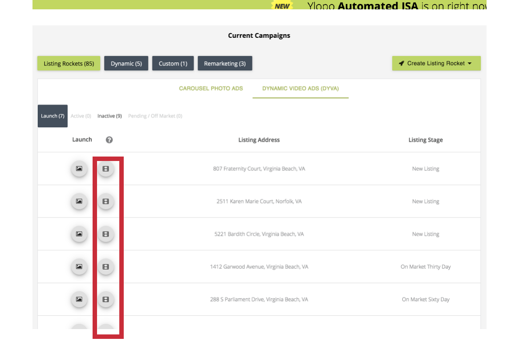View Custom (1) campaigns
This screenshot has height=362, width=519.
click(173, 64)
